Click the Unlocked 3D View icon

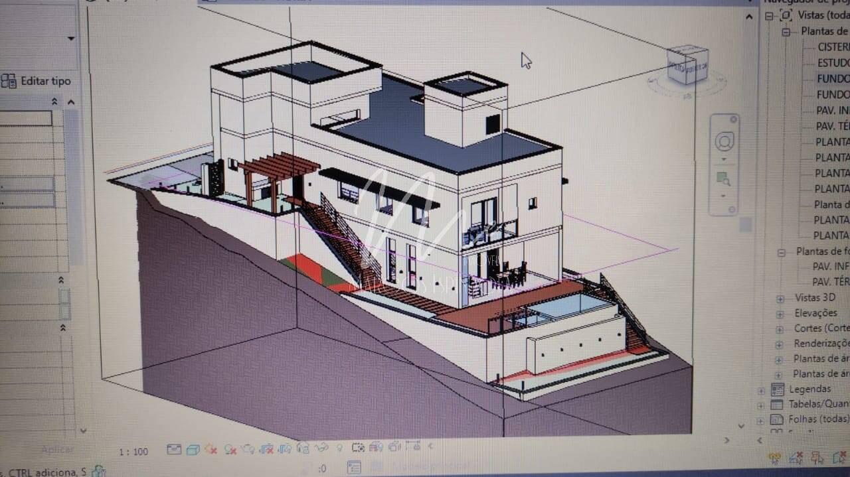(x=303, y=448)
